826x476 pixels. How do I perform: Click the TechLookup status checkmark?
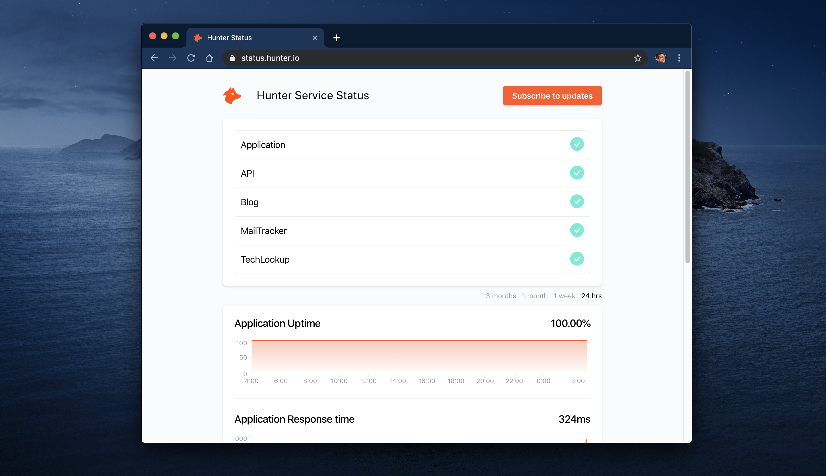[x=576, y=259]
